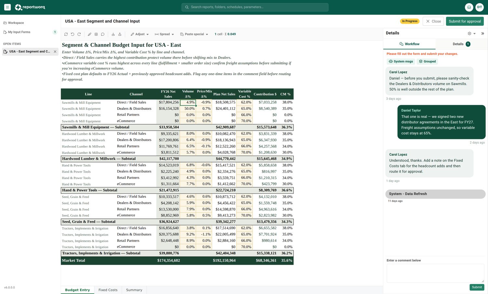Select the Budget Entry sheet tab
The image size is (488, 294).
[x=77, y=290]
